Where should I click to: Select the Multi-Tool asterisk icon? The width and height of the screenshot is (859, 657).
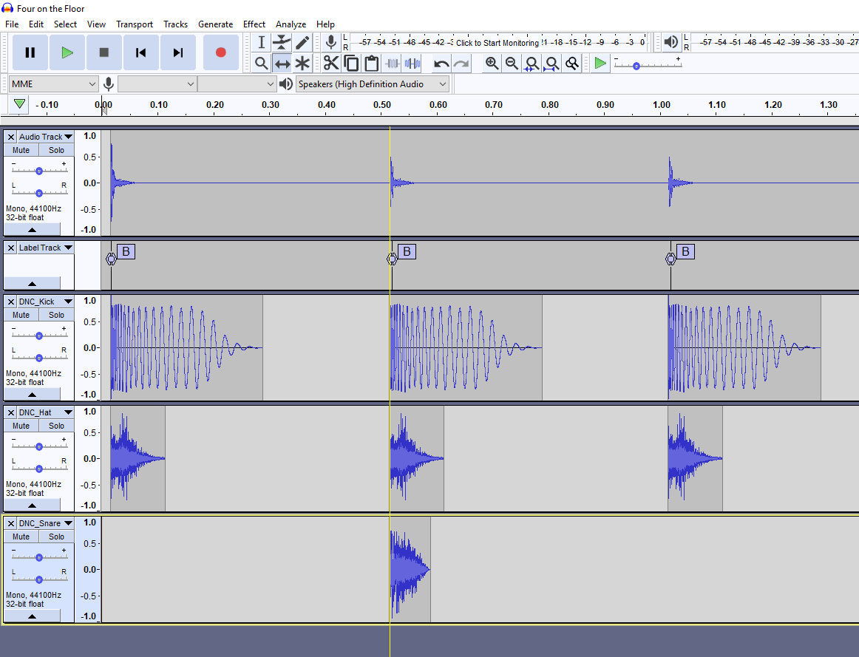[x=302, y=64]
